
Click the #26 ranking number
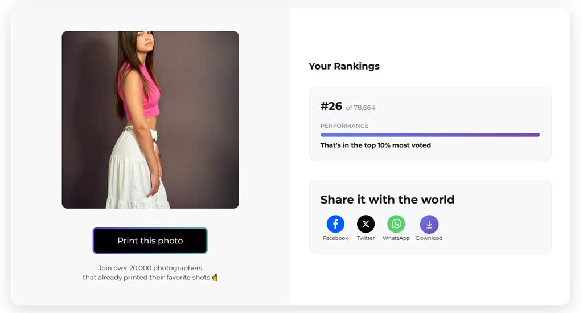(331, 106)
